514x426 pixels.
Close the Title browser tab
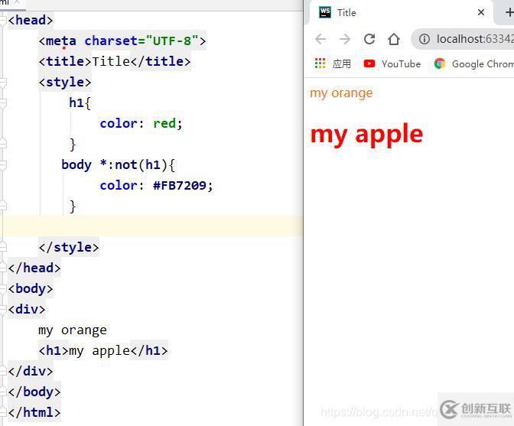[481, 12]
